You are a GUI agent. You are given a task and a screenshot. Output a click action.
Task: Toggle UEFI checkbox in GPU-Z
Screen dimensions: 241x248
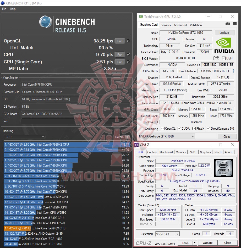[224, 58]
